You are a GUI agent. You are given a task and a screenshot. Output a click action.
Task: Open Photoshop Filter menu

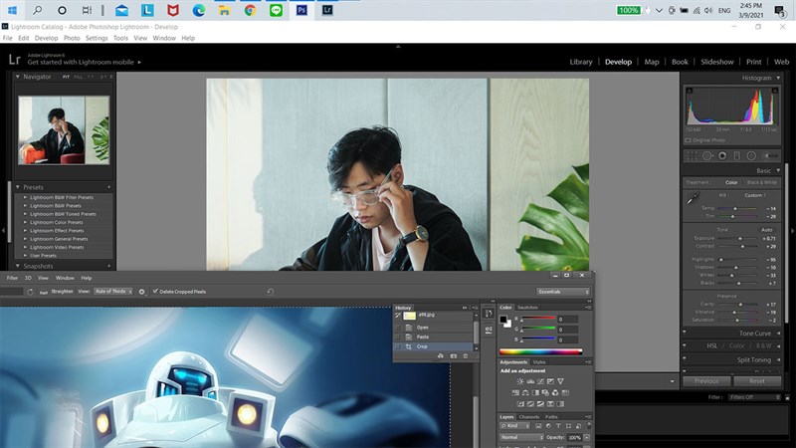pyautogui.click(x=12, y=278)
